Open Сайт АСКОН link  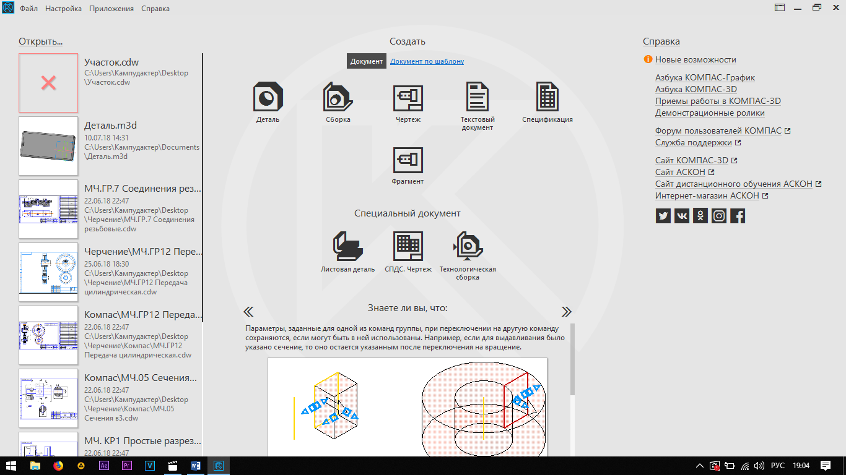pos(680,172)
